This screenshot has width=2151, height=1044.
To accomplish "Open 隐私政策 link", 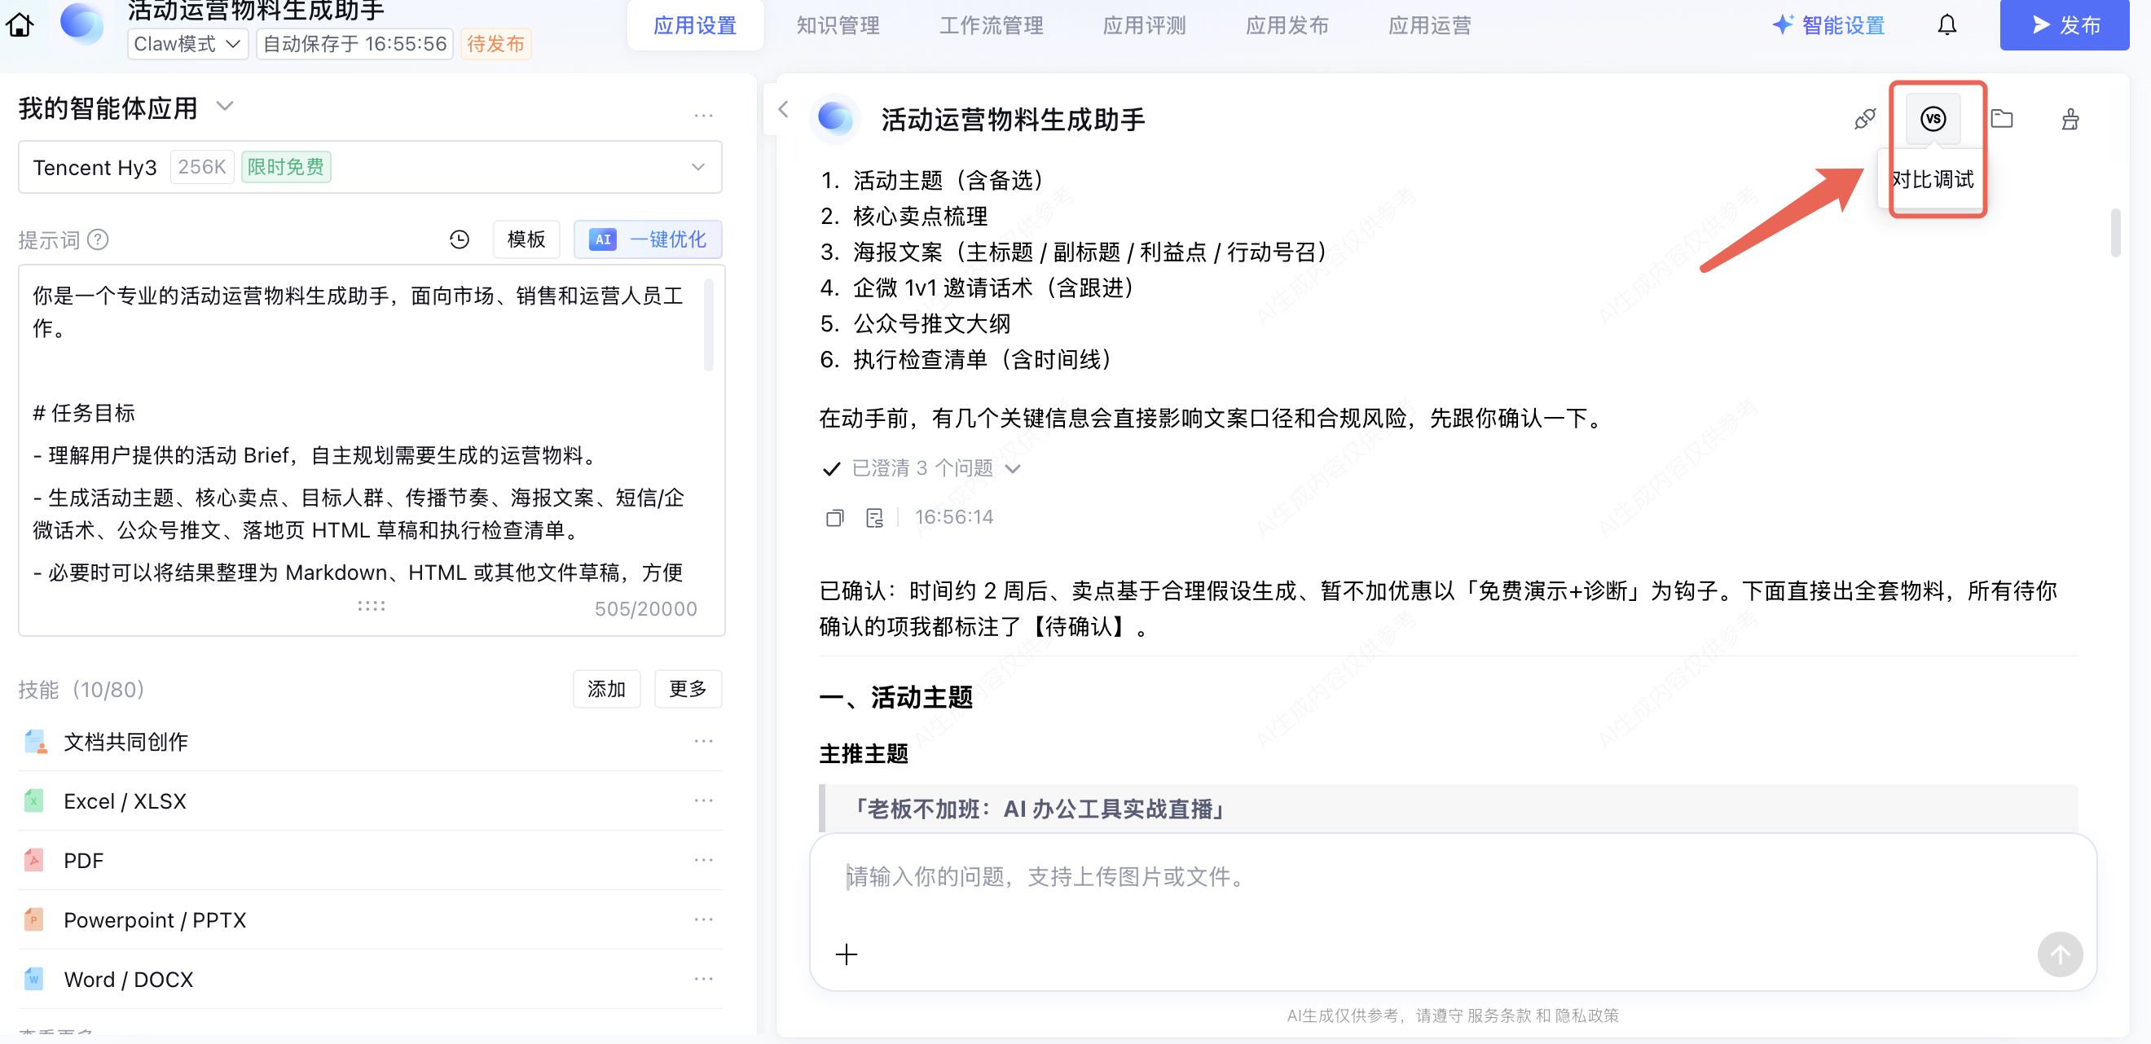I will click(x=1586, y=1015).
